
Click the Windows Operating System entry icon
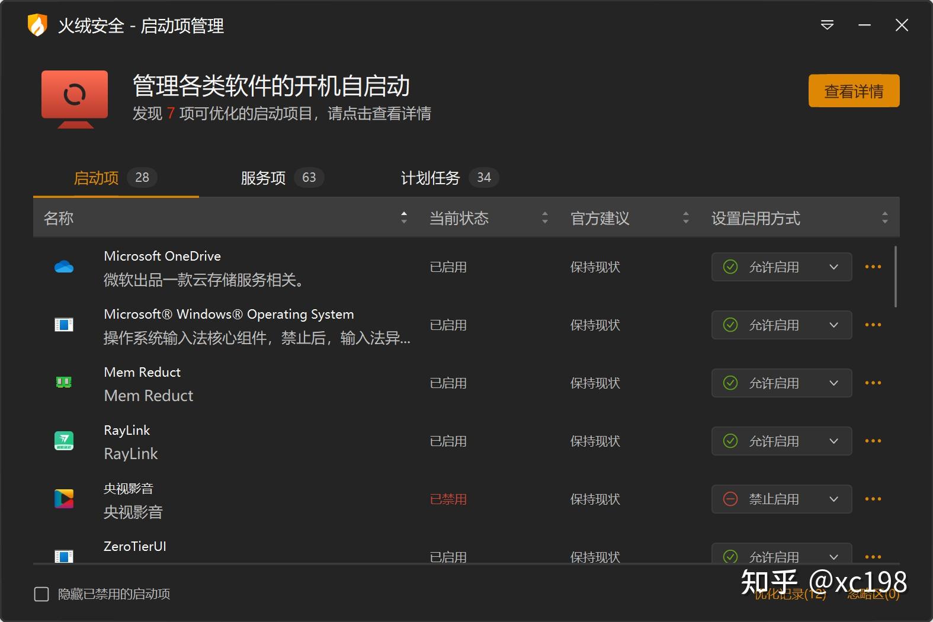tap(64, 325)
